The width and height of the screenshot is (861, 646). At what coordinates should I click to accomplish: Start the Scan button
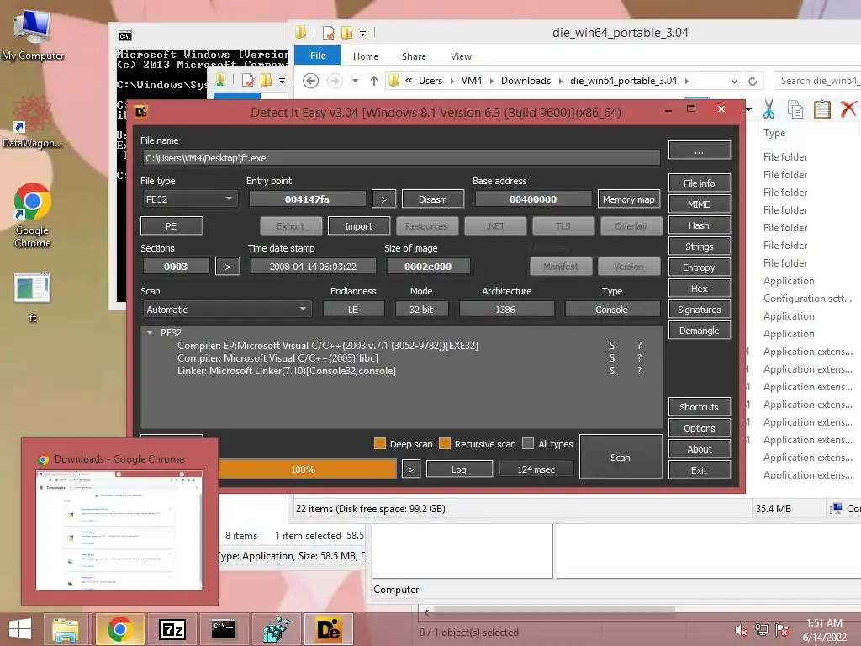[x=621, y=457]
